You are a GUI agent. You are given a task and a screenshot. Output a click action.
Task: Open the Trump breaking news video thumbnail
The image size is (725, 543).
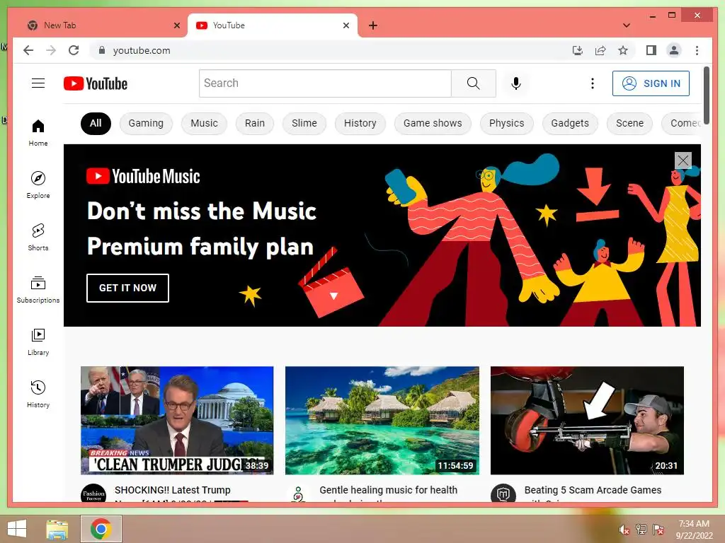point(177,420)
